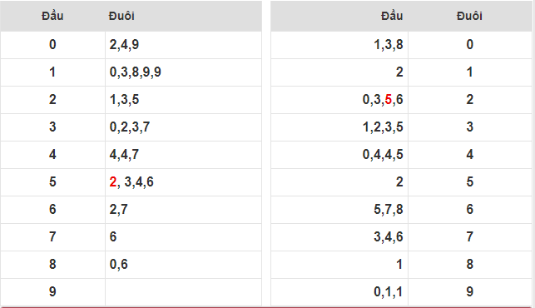Select the cell containing 1,3,8
This screenshot has width=535, height=308.
339,45
